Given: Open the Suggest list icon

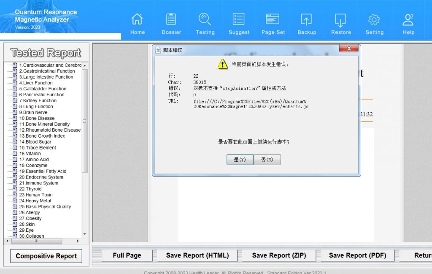Looking at the screenshot, I should click(x=239, y=19).
